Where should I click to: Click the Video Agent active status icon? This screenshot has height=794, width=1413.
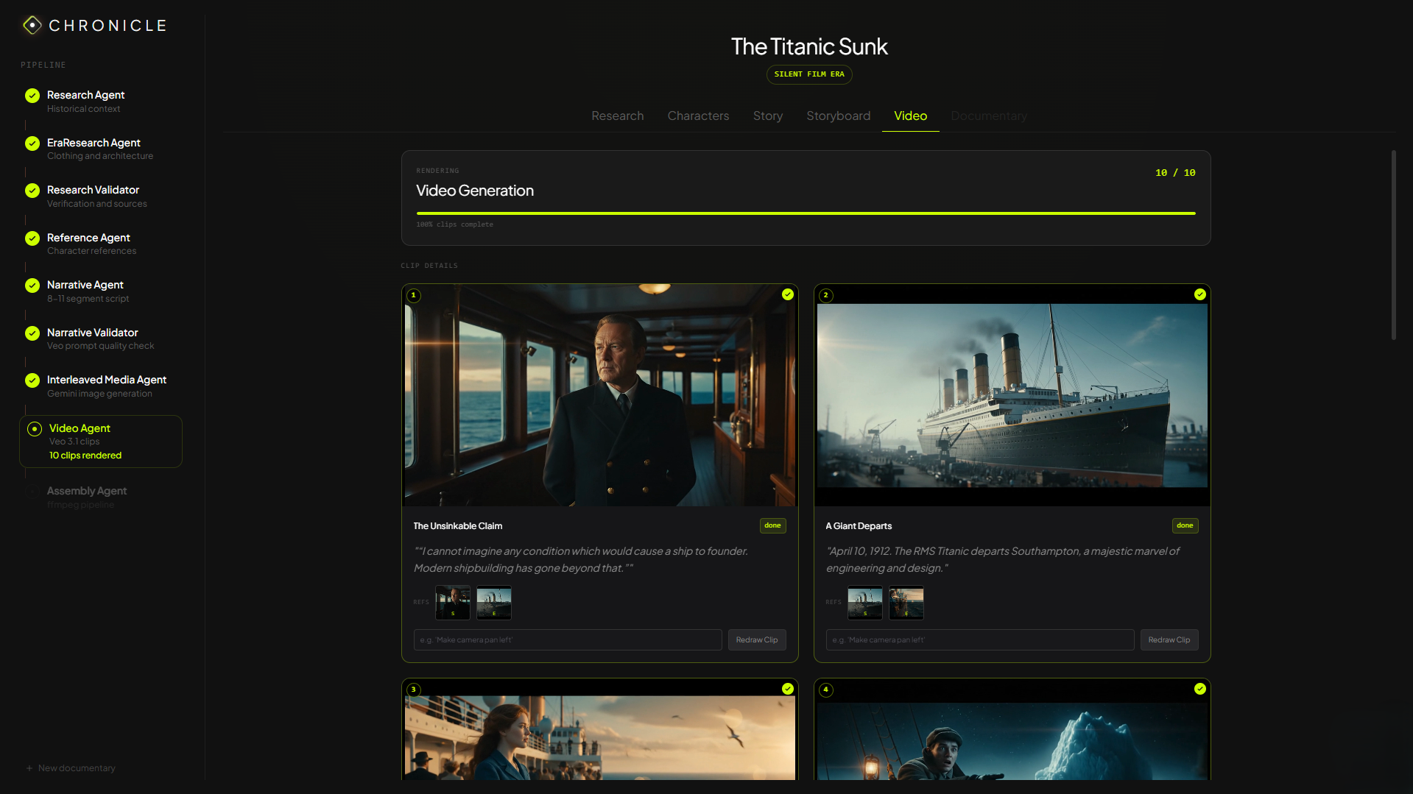coord(35,429)
